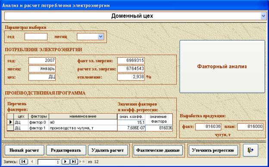Viewport: 269px width, 167px height.
Task: Select the цех field showing ДЦ
Action: (x=42, y=77)
